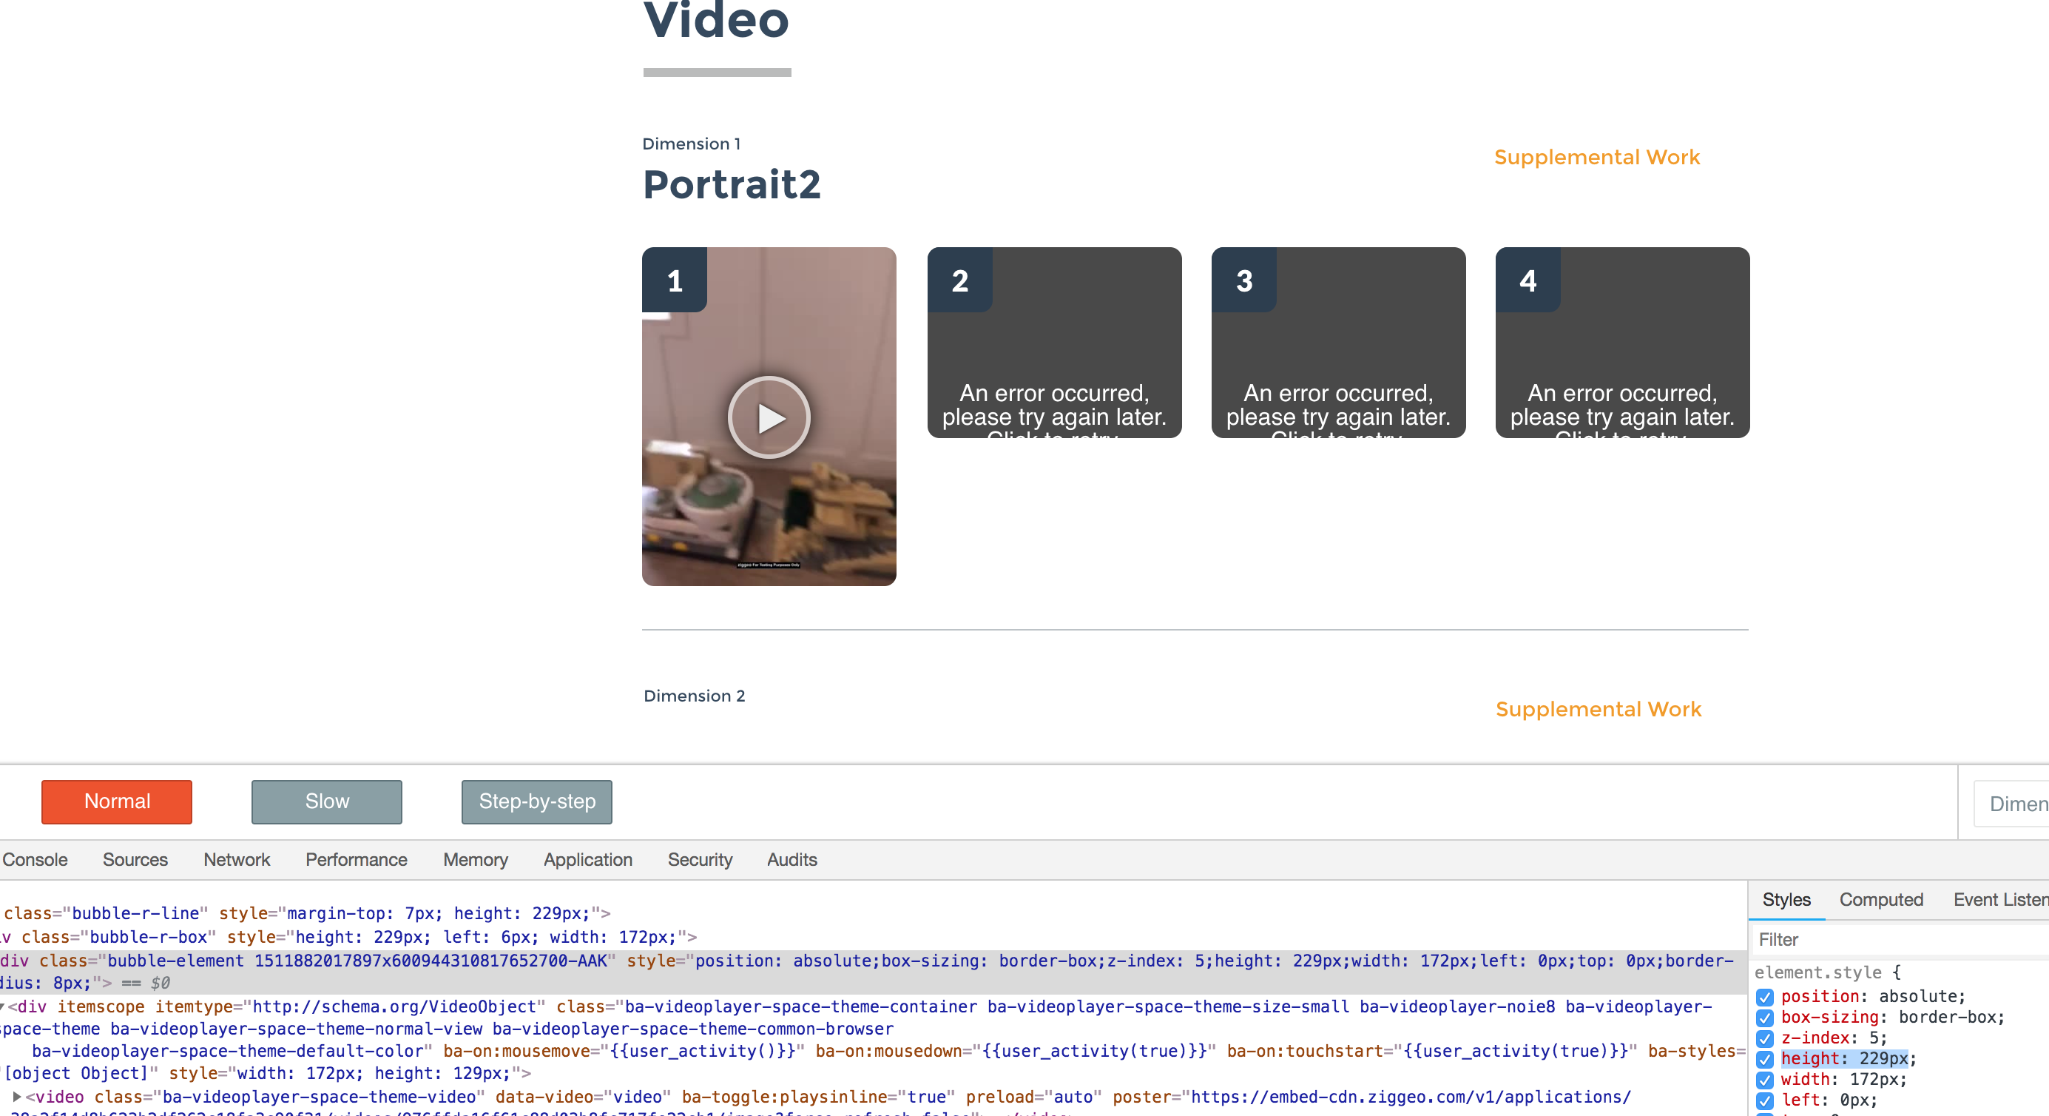2049x1116 pixels.
Task: Click the Step-by-step button
Action: (x=536, y=801)
